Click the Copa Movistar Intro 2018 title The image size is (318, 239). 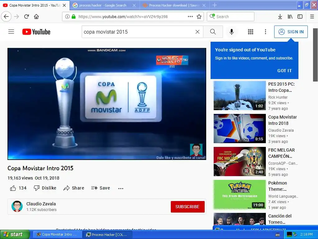coord(283,120)
